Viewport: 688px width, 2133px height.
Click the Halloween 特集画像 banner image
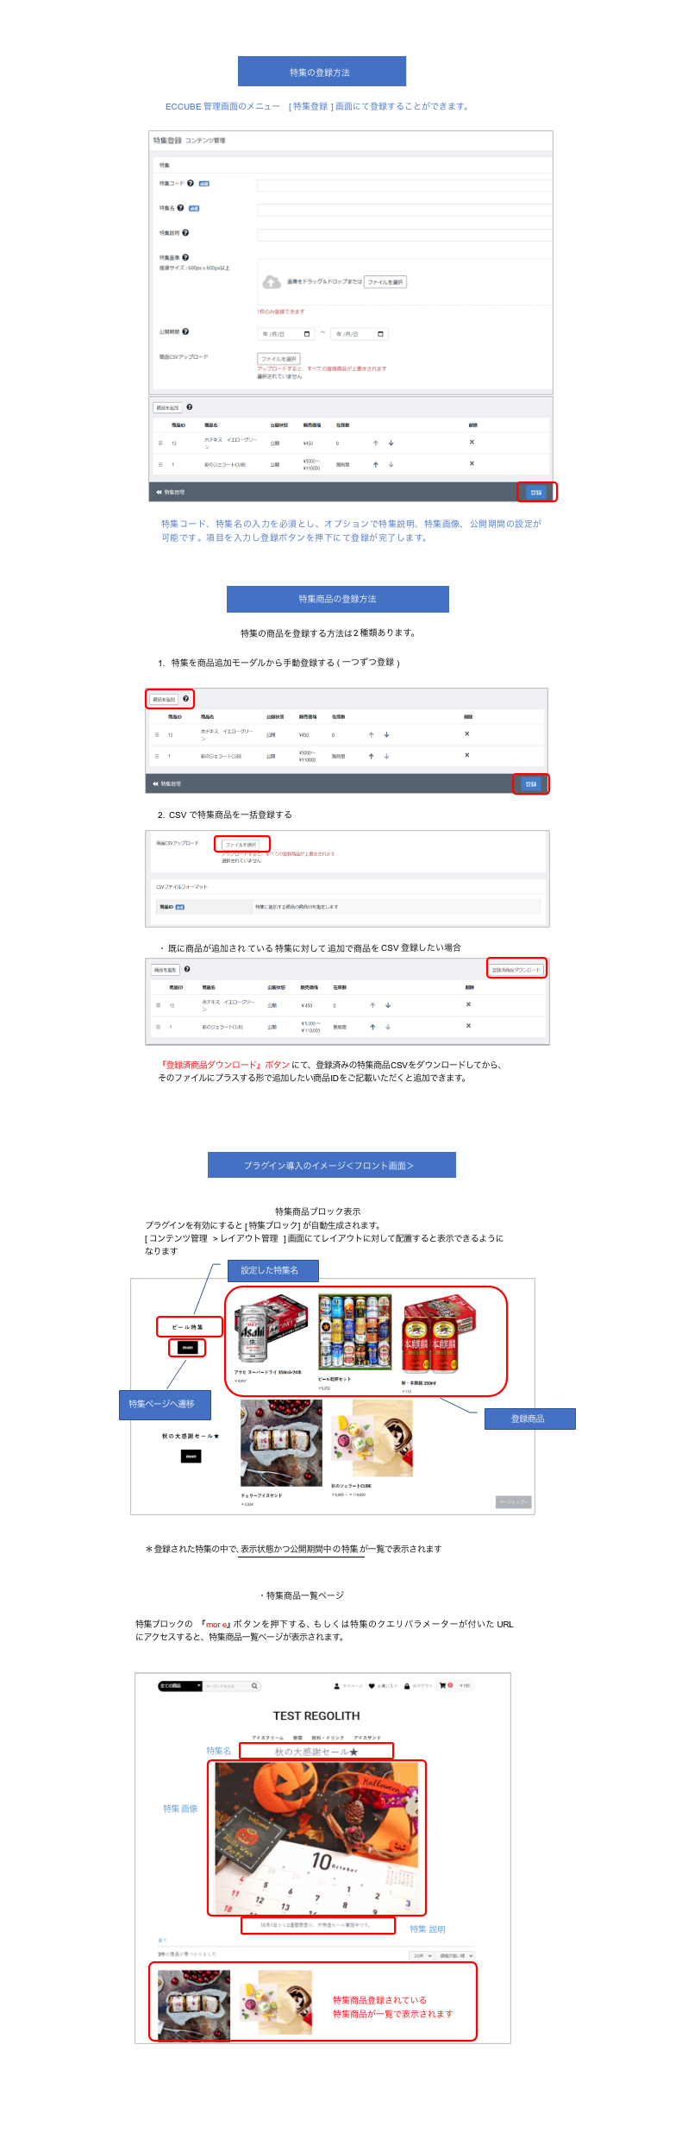tap(316, 1838)
